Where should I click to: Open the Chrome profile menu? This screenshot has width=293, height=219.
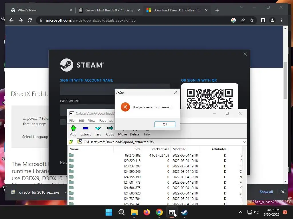[272, 20]
